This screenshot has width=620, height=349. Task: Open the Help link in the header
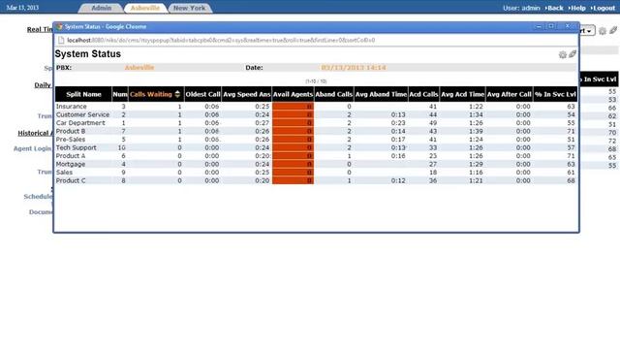[x=577, y=8]
